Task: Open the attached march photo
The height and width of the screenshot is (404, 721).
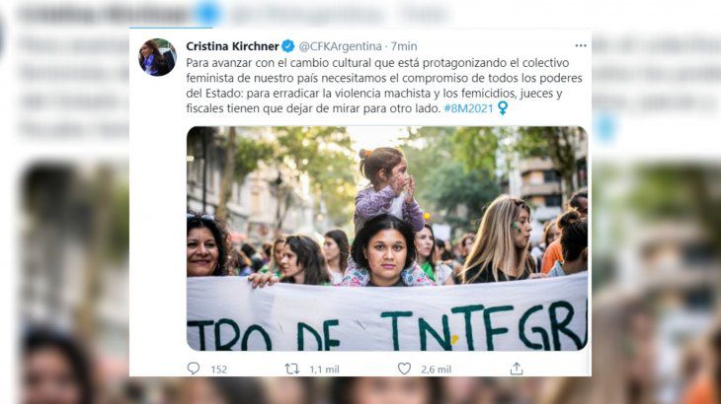Action: pos(387,238)
